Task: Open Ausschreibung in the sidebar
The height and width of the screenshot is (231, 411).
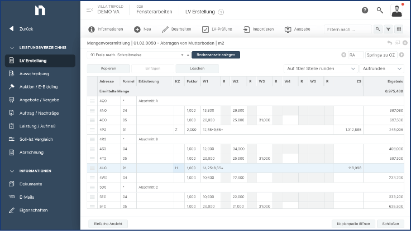Action: (x=34, y=73)
